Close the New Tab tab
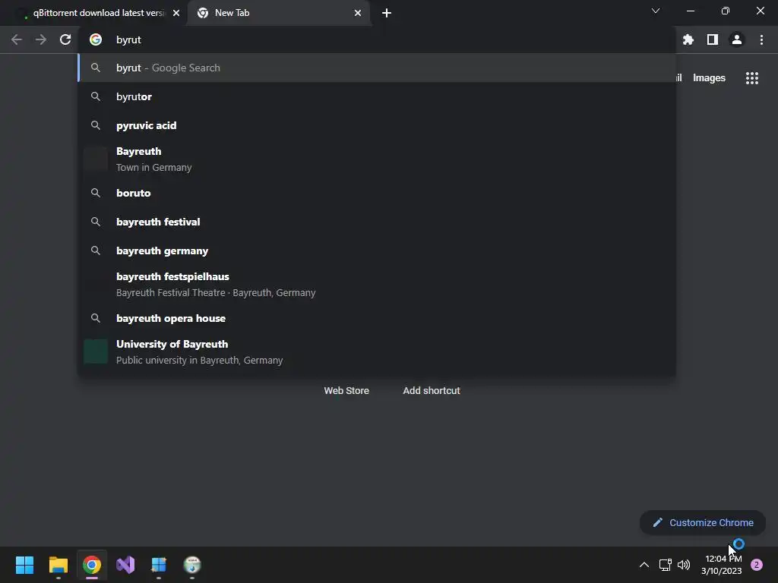Screen dimensions: 778x583 [x=358, y=13]
